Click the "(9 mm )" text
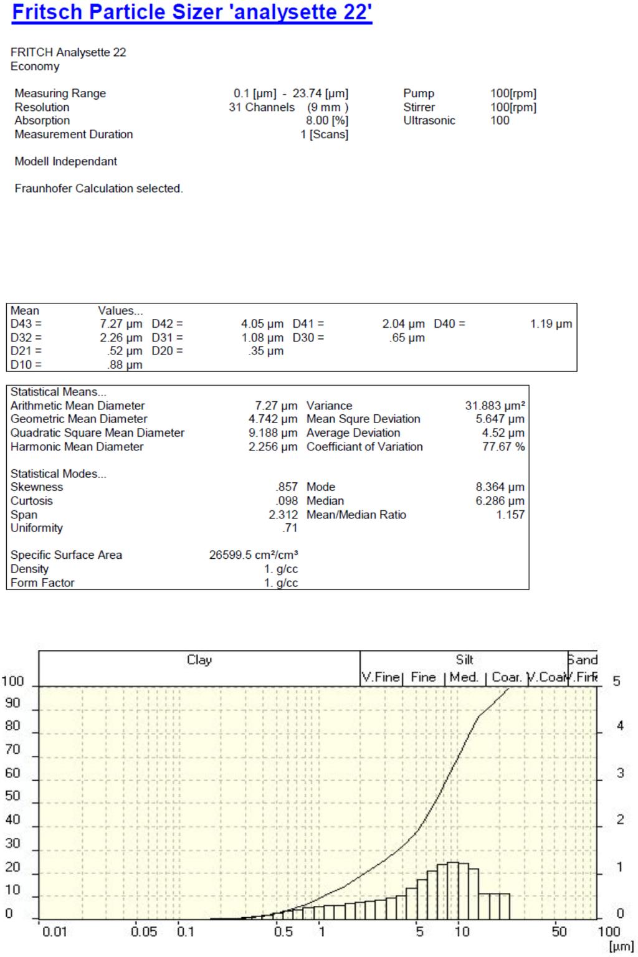Screen dimensions: 638x957 coord(328,107)
